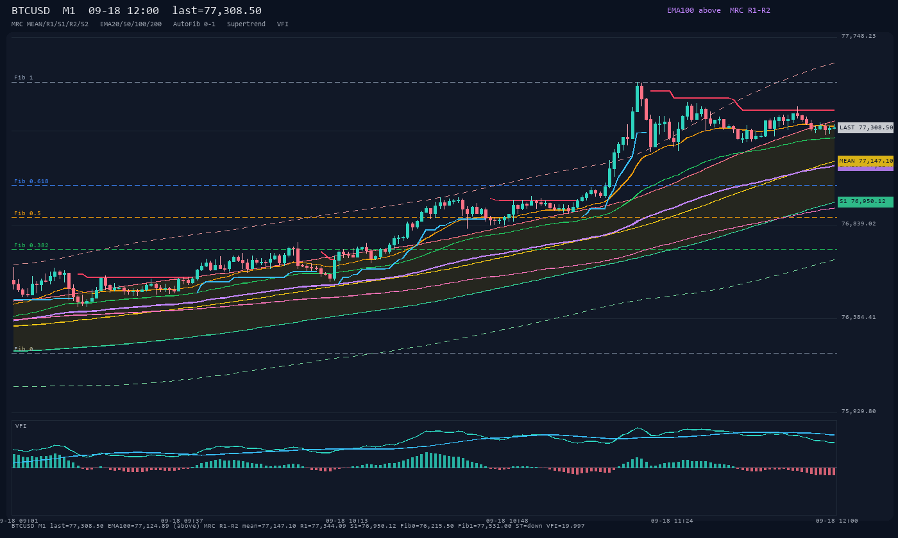Screen dimensions: 898x538
Task: Click the green "S1 76,950.12" price tag
Action: (865, 201)
